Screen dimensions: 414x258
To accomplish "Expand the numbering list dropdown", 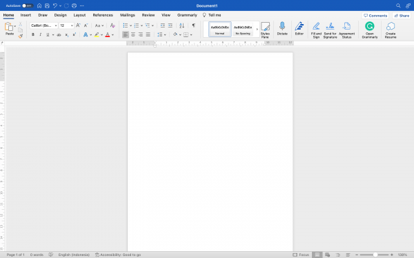I will pos(141,25).
